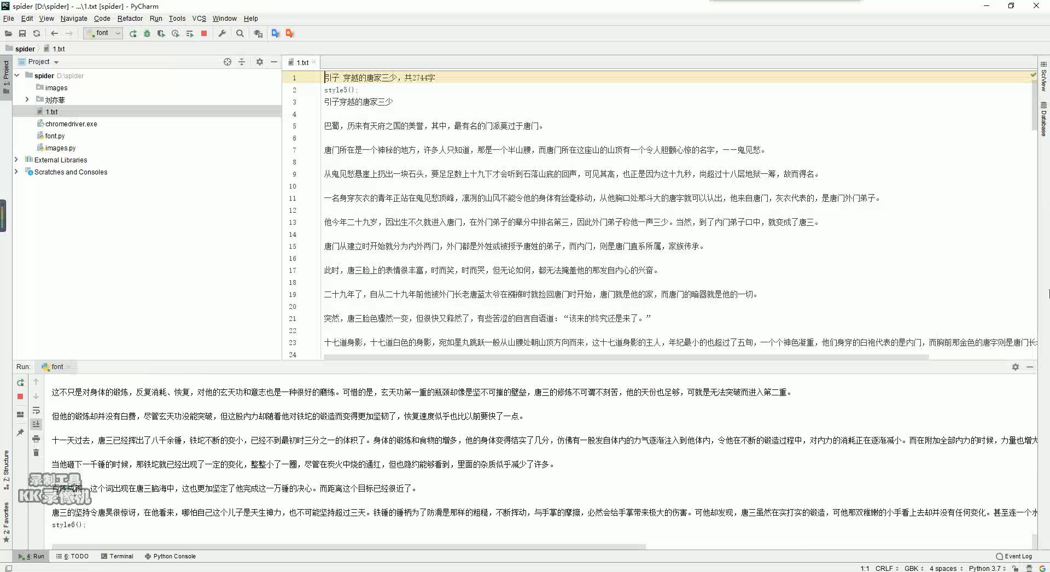Start debugging with the green bug icon
Screen dimensions: 1050x572
147,33
